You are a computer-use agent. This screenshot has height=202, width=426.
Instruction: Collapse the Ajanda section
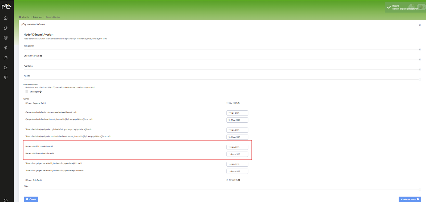pyautogui.click(x=420, y=80)
